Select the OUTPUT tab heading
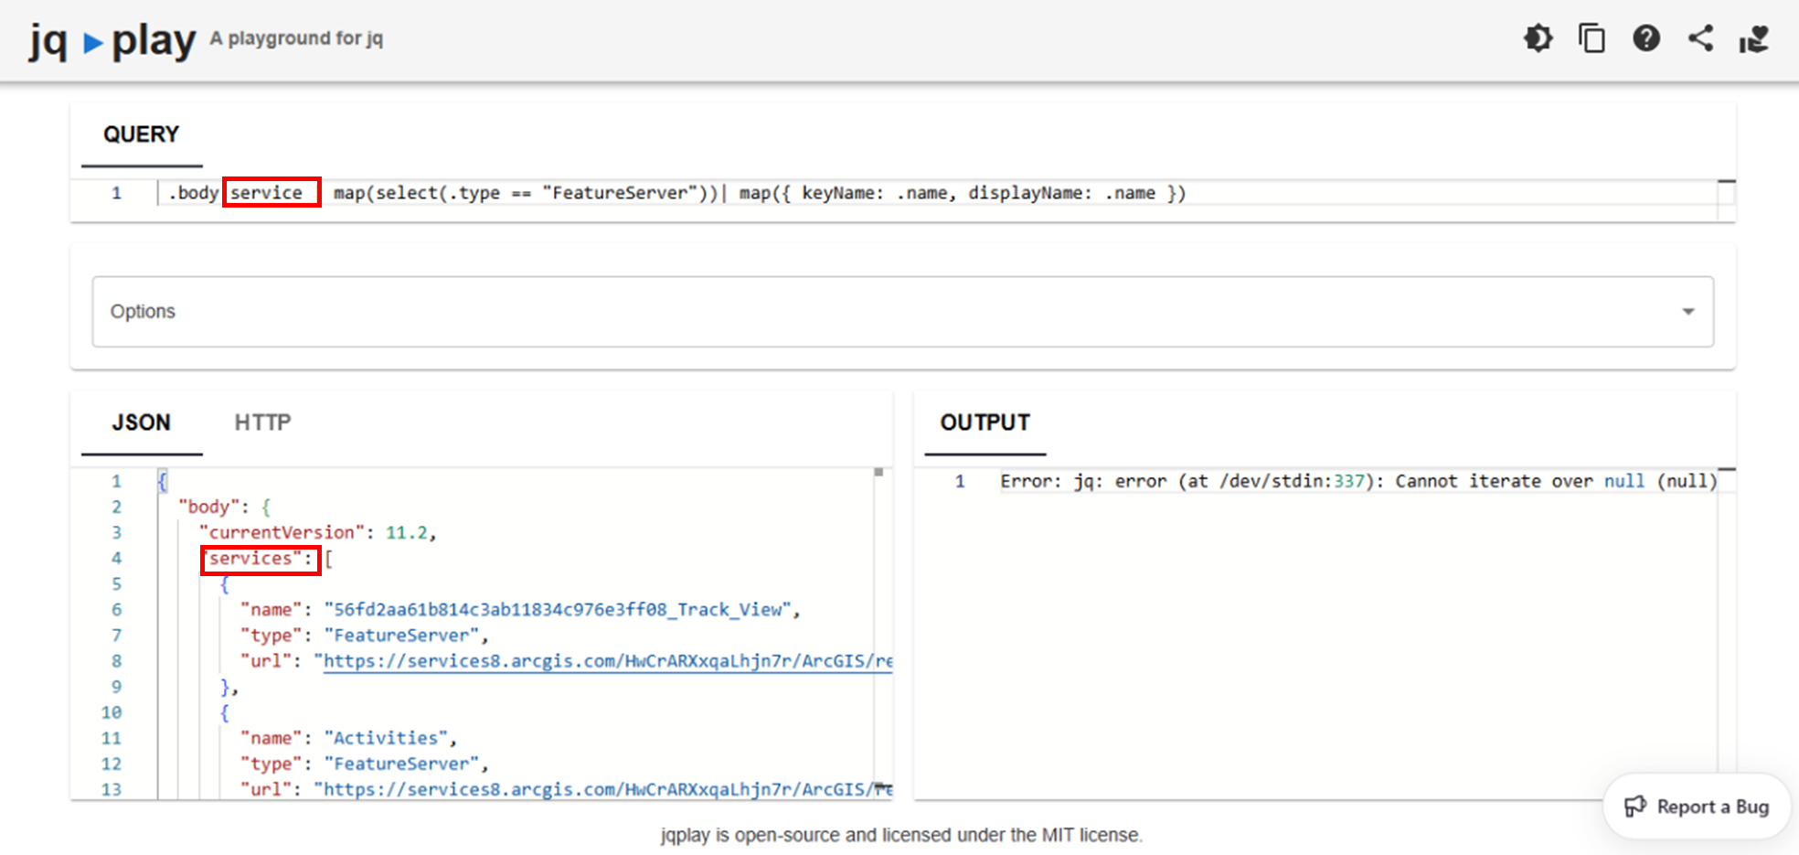This screenshot has height=855, width=1799. [985, 422]
